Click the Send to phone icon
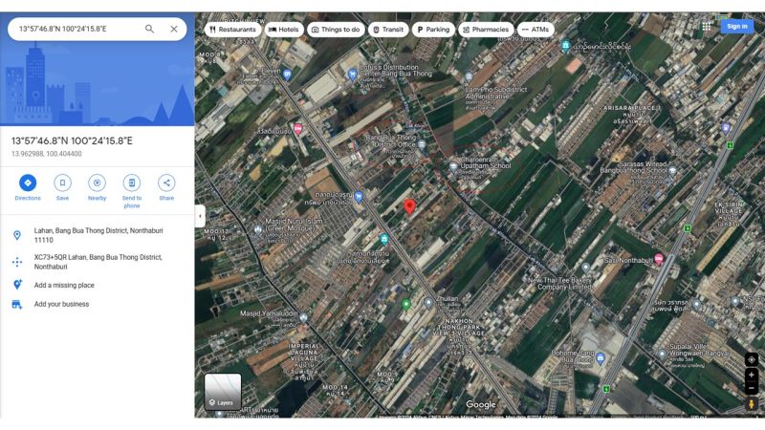The image size is (765, 430). coord(132,183)
